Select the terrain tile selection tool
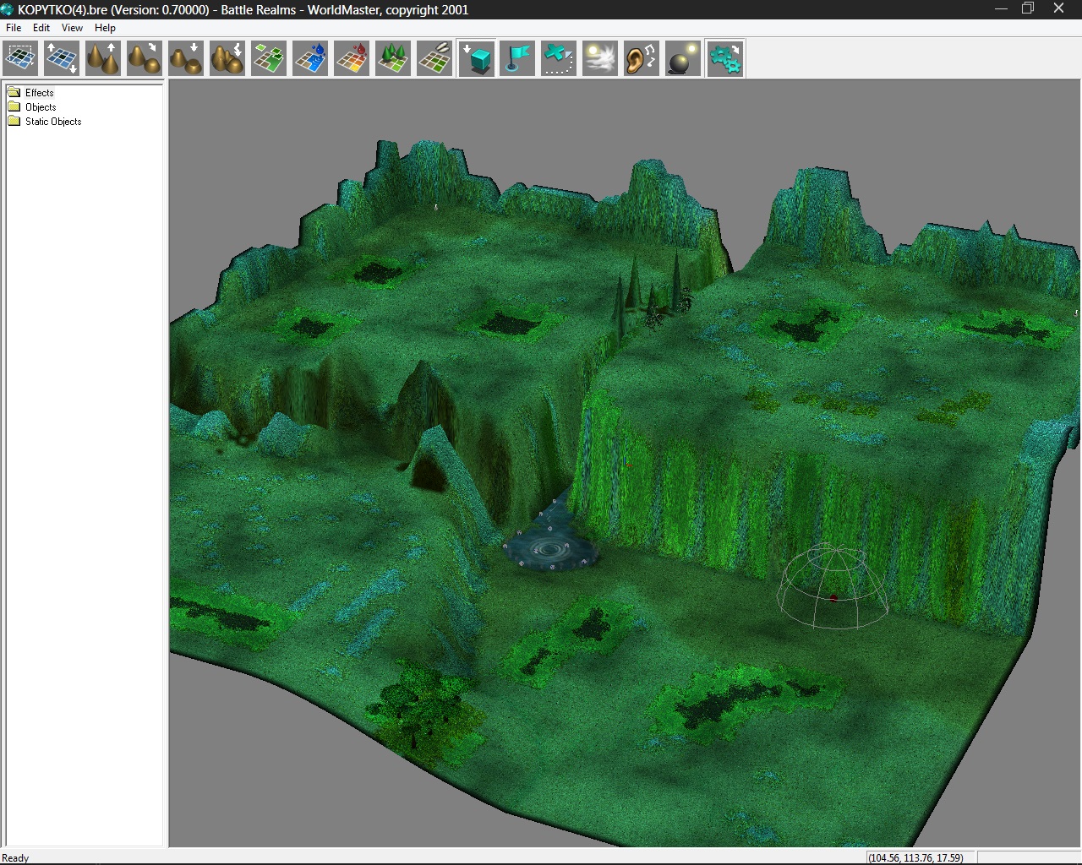 pyautogui.click(x=20, y=59)
